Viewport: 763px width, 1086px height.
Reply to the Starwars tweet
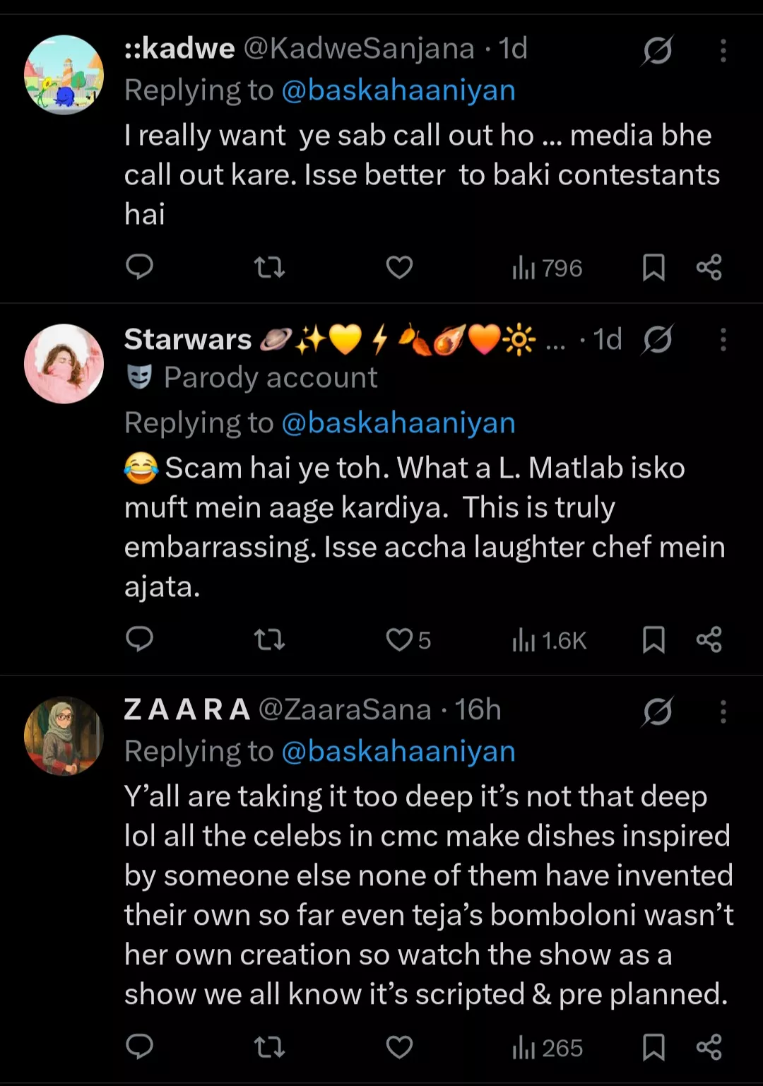point(139,639)
